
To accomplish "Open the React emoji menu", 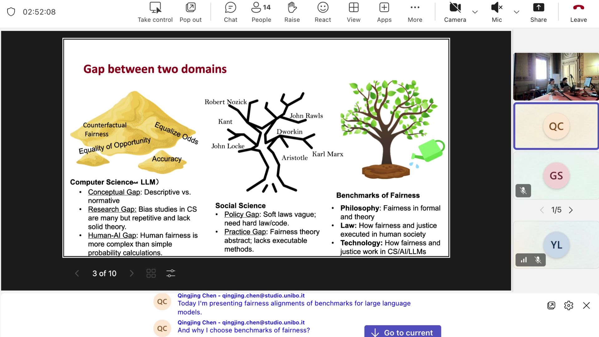I will 323,12.
